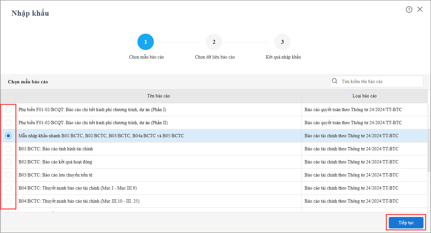Click the Tiếp tục button

click(406, 223)
